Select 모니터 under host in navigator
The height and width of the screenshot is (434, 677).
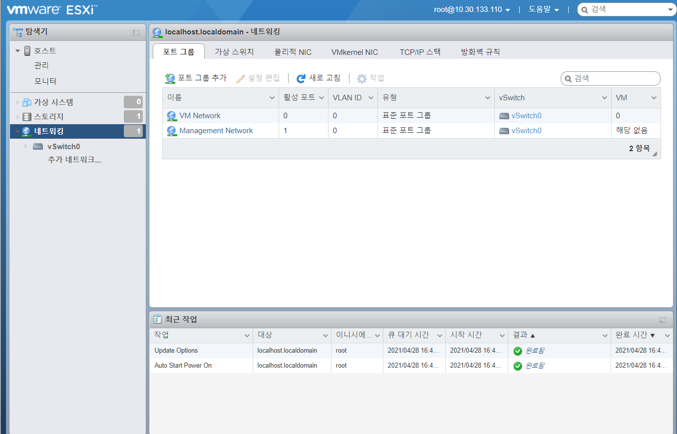click(45, 81)
